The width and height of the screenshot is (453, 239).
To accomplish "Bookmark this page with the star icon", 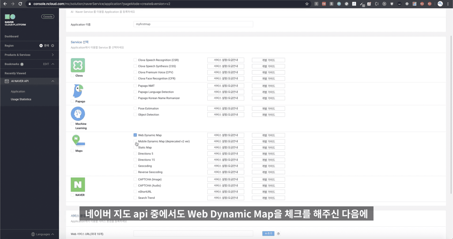I will (307, 4).
